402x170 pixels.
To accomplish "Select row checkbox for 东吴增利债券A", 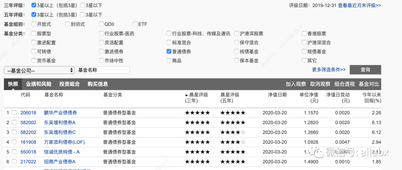I will tap(14, 122).
